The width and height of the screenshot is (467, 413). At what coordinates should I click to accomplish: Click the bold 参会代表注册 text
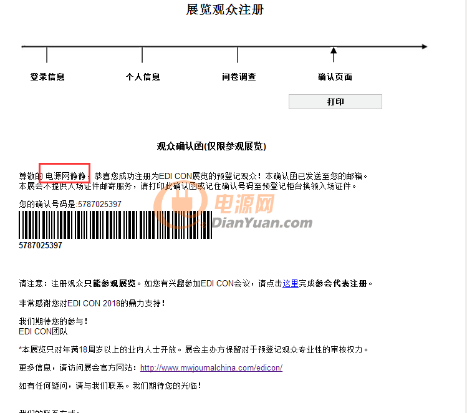click(x=340, y=283)
